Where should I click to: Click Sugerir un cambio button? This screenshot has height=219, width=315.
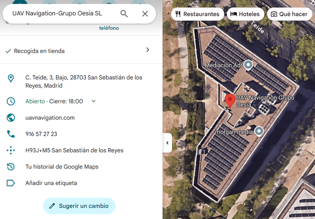click(x=79, y=206)
